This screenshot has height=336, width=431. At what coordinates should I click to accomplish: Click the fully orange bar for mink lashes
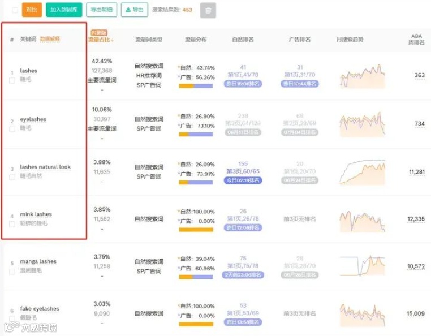coord(196,230)
